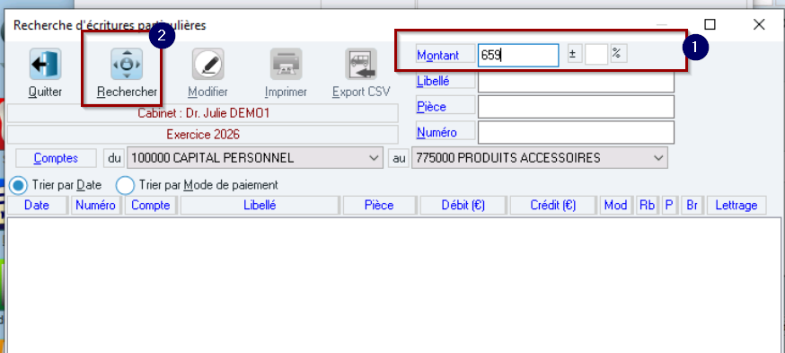Launch search with the Rechercher icon
The width and height of the screenshot is (785, 353).
[127, 64]
